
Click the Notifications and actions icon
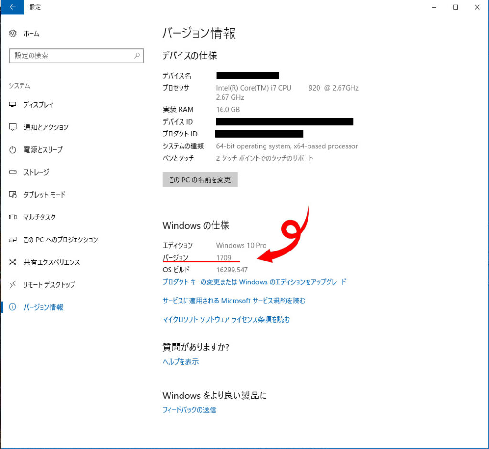coord(12,127)
